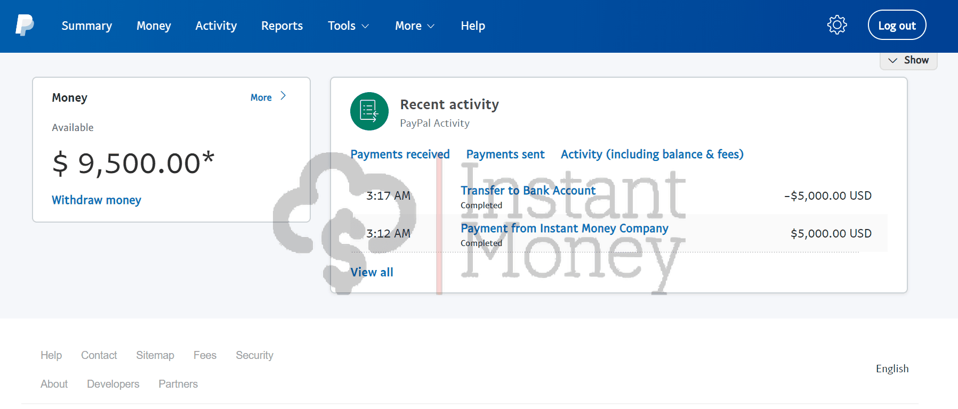Open the footer Fees link
Screen dimensions: 958x409
coord(205,355)
